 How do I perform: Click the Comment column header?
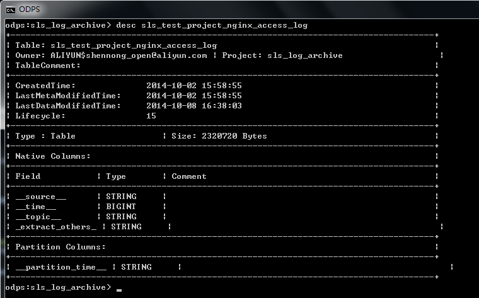coord(189,176)
